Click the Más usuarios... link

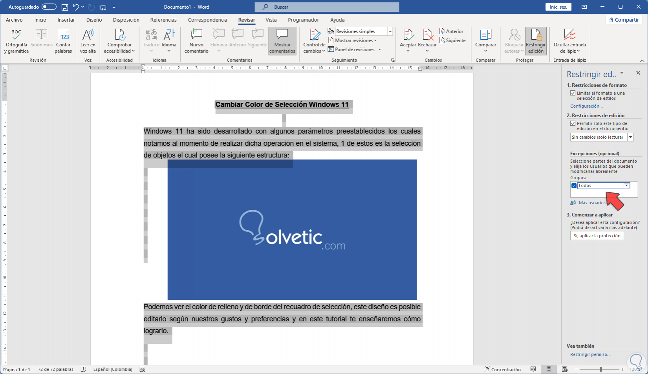pyautogui.click(x=592, y=203)
